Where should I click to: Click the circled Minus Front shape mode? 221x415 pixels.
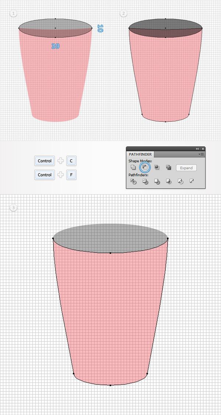[145, 167]
